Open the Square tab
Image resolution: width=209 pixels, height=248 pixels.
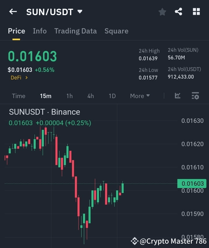pyautogui.click(x=116, y=31)
